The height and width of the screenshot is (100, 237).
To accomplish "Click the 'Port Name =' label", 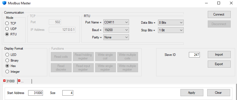I will [x=93, y=22].
